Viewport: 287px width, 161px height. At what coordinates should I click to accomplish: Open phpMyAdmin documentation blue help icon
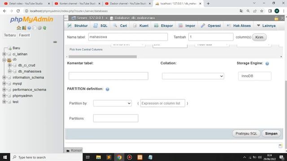[29, 28]
